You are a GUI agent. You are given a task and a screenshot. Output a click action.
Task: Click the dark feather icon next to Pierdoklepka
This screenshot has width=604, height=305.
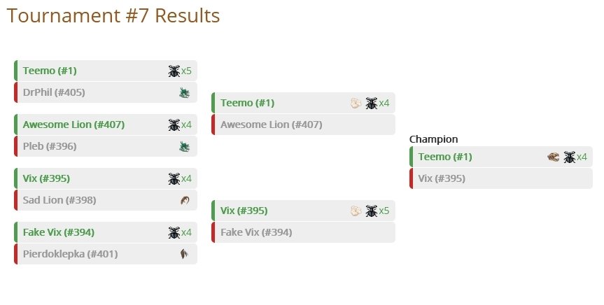(x=185, y=254)
